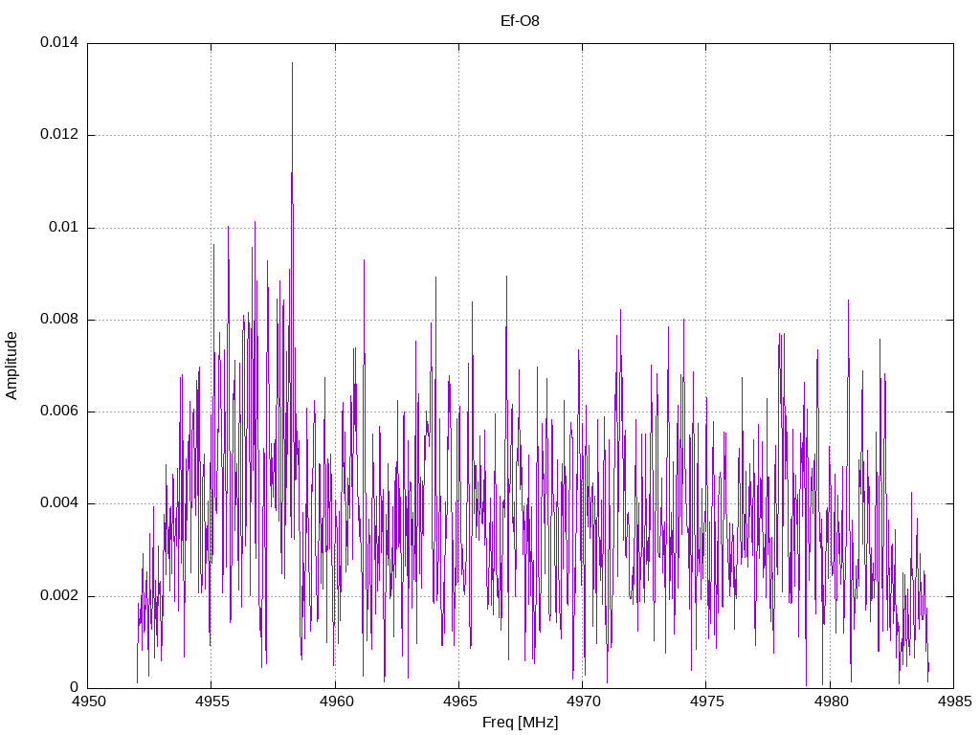Click the 4970 x-axis tick label
The height and width of the screenshot is (735, 980).
[583, 702]
